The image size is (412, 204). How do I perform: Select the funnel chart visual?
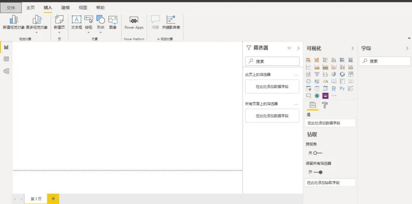click(x=317, y=74)
